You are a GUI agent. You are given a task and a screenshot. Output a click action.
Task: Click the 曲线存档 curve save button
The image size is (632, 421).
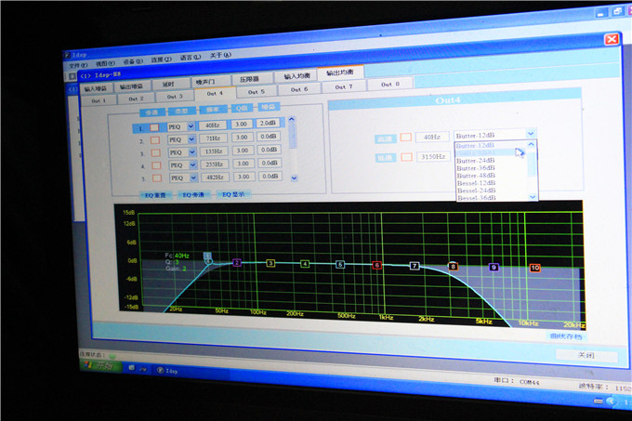pos(566,336)
